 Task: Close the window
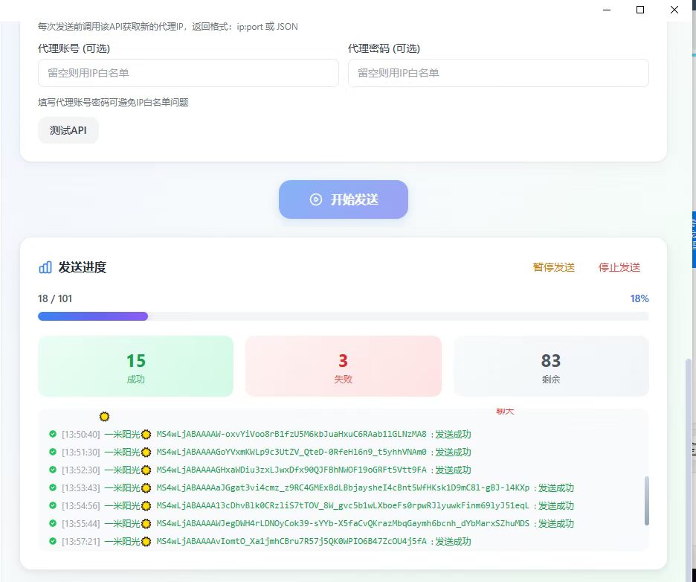point(674,10)
